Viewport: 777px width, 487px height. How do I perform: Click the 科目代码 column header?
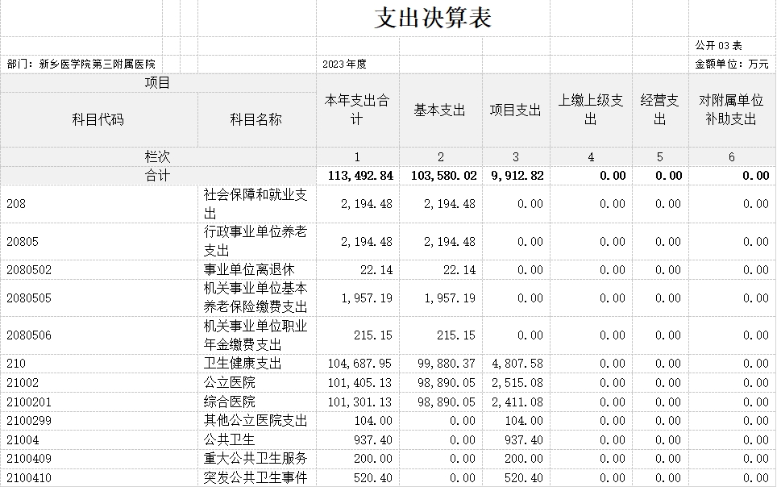pos(98,119)
